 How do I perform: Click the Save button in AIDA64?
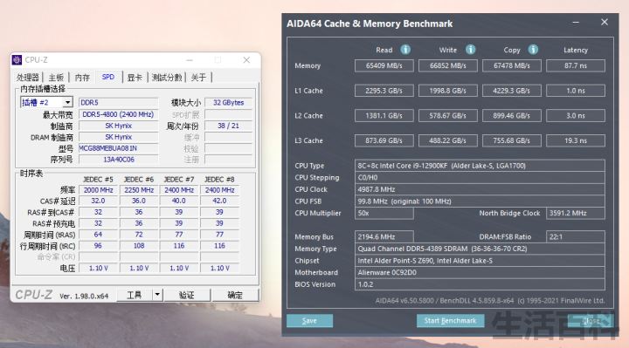click(309, 320)
